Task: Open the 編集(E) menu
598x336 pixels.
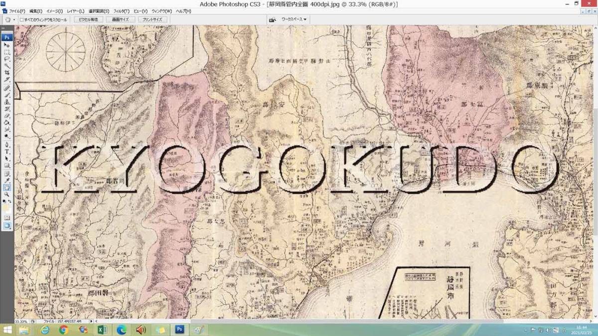Action: pyautogui.click(x=35, y=11)
